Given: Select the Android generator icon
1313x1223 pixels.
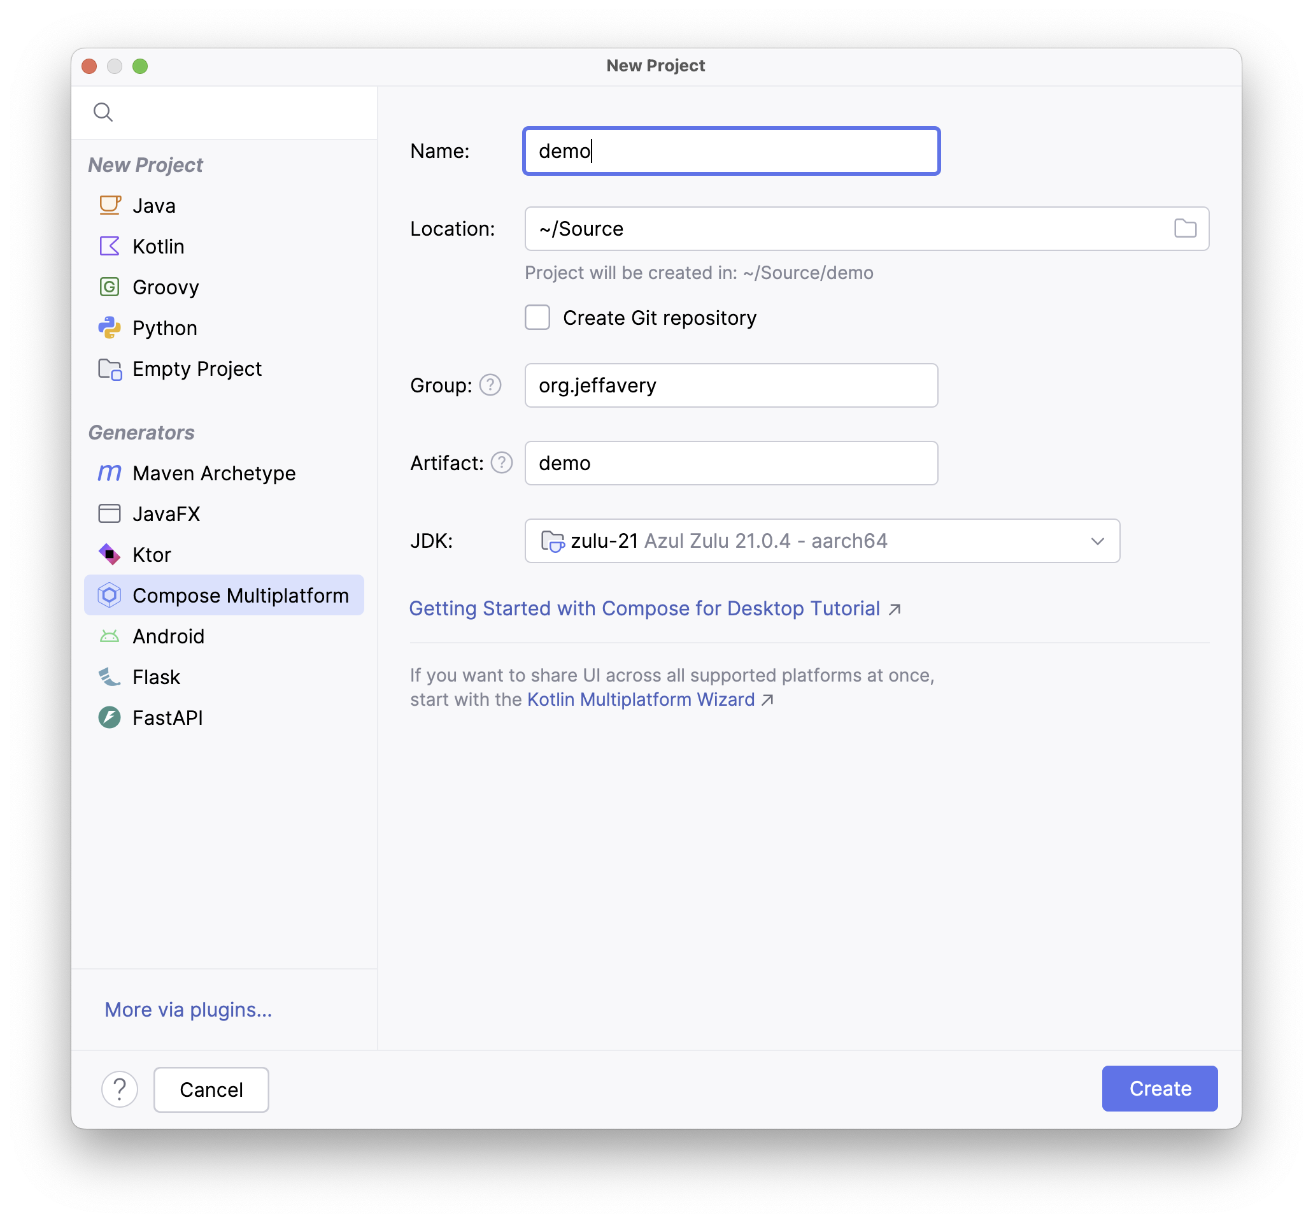Looking at the screenshot, I should (110, 636).
